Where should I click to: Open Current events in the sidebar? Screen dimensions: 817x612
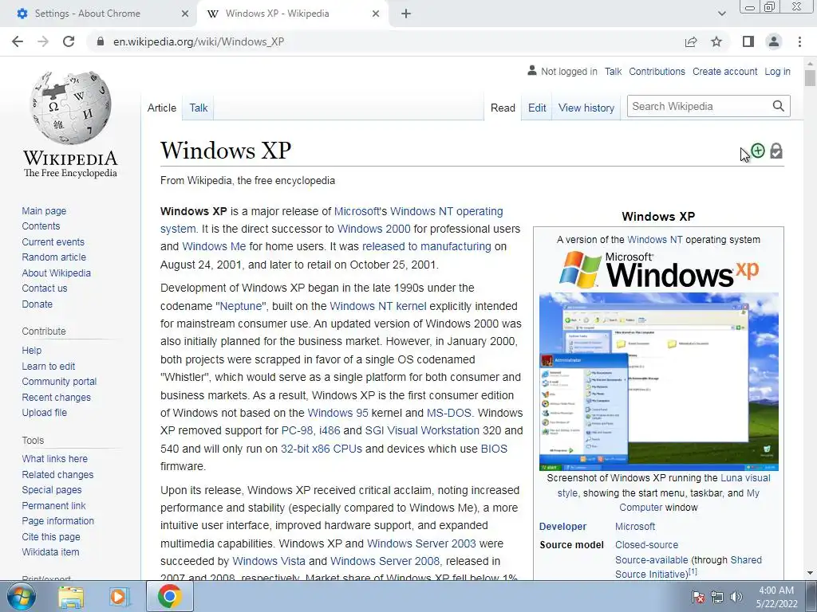[53, 242]
